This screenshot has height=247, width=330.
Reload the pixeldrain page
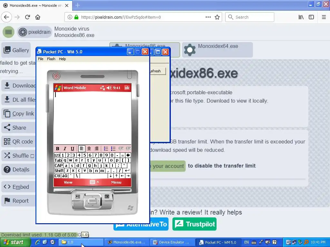[x=27, y=17]
